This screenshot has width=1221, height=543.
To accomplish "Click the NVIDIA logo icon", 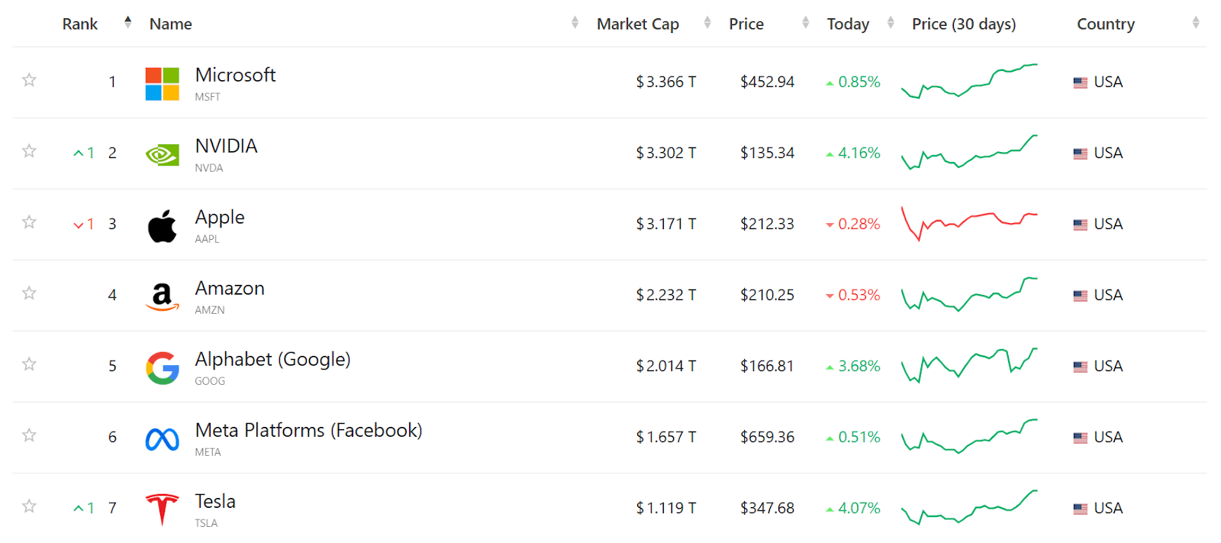I will 162,155.
